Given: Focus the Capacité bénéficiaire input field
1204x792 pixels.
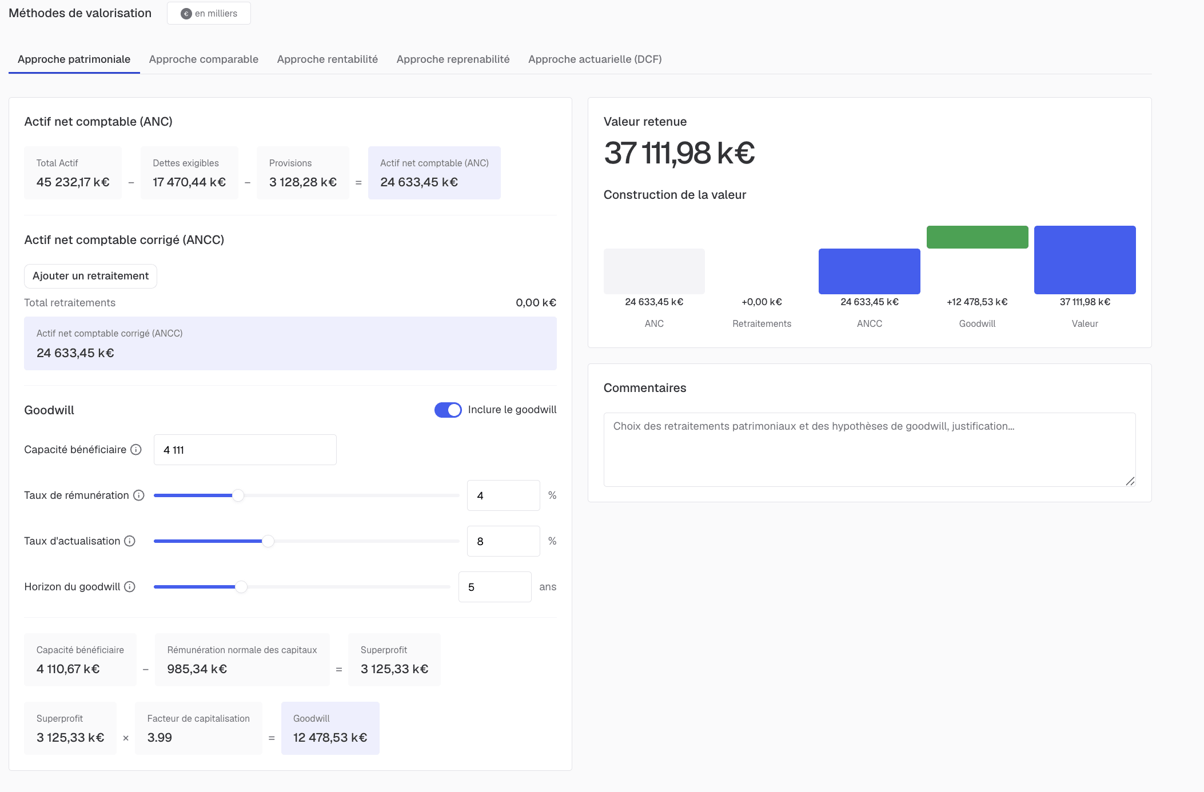Looking at the screenshot, I should click(245, 450).
